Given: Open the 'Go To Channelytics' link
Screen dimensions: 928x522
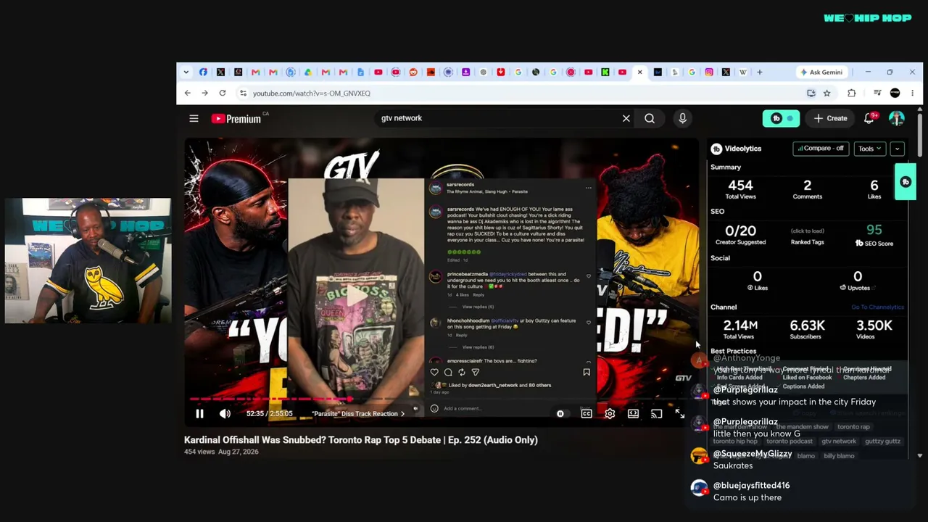Looking at the screenshot, I should pyautogui.click(x=877, y=307).
